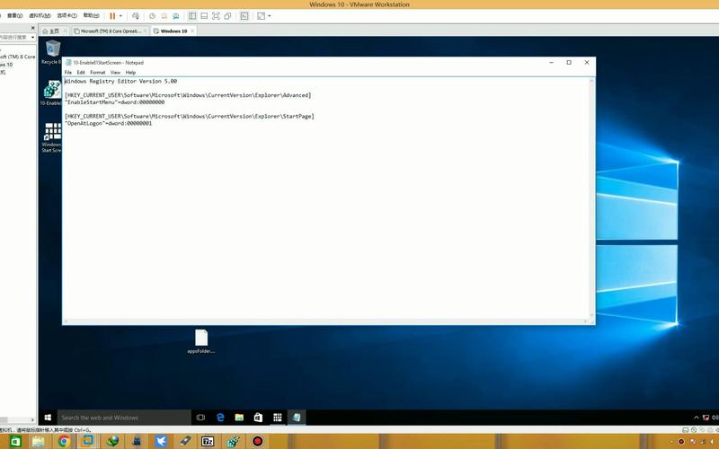Open Google Chrome from host taskbar
The width and height of the screenshot is (719, 449).
[x=64, y=441]
